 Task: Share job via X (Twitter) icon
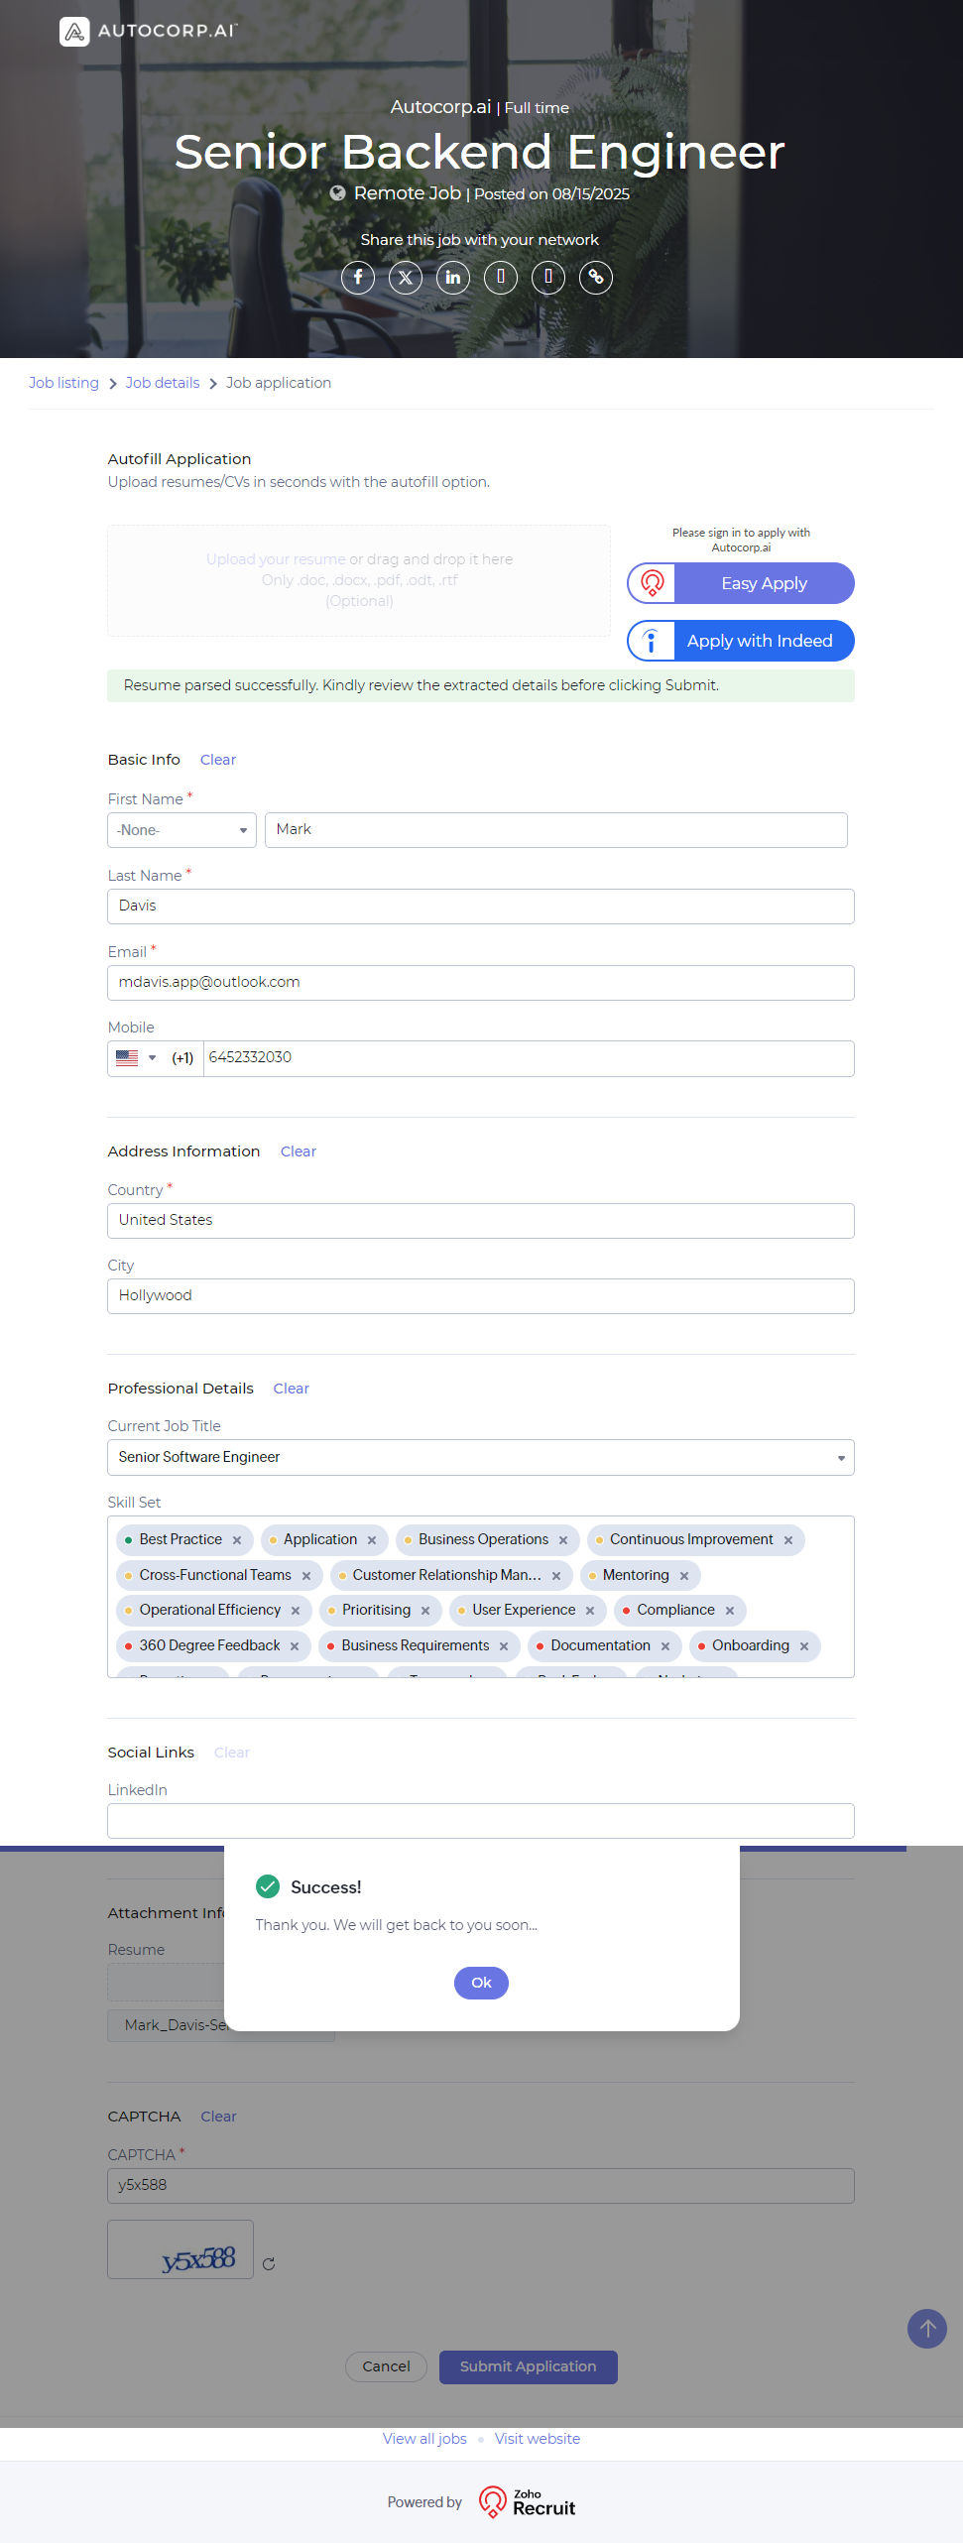click(x=406, y=278)
